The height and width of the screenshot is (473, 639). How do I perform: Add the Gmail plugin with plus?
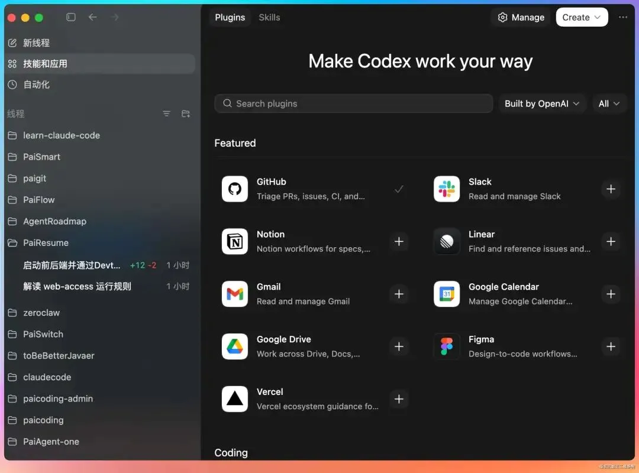(x=399, y=294)
